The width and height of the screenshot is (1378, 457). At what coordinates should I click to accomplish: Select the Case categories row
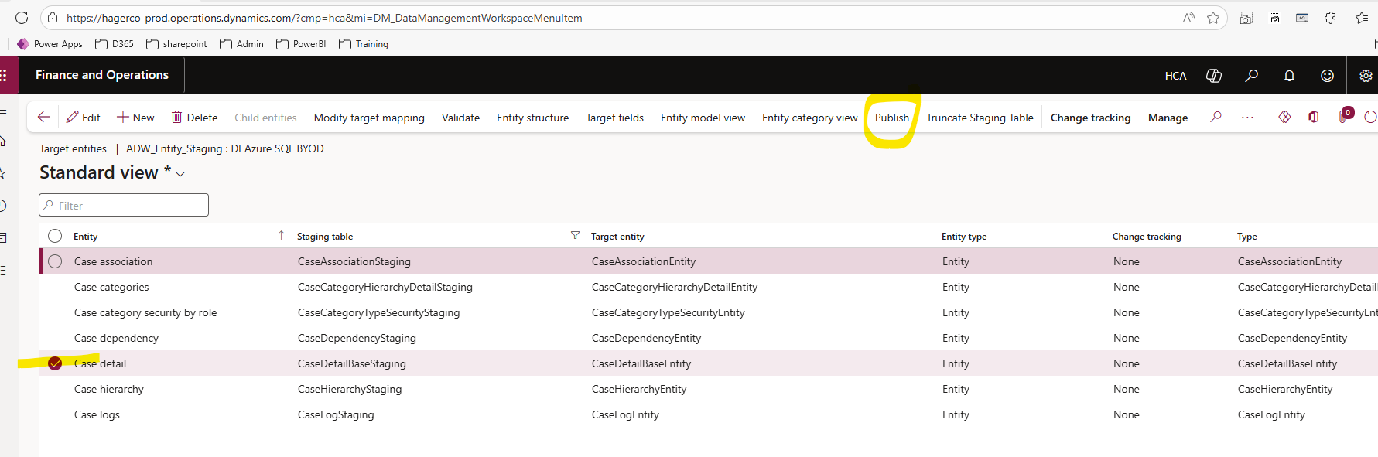click(x=709, y=287)
